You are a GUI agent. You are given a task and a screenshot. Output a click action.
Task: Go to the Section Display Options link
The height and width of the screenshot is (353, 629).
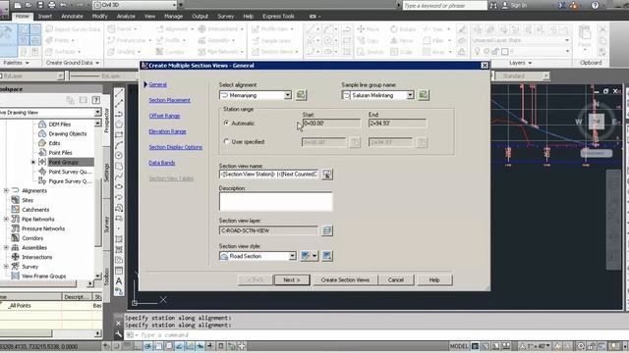click(176, 147)
